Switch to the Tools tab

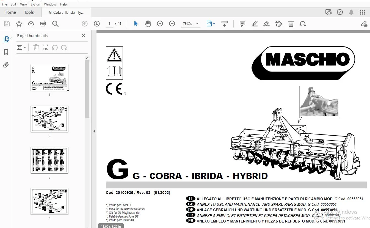29,12
